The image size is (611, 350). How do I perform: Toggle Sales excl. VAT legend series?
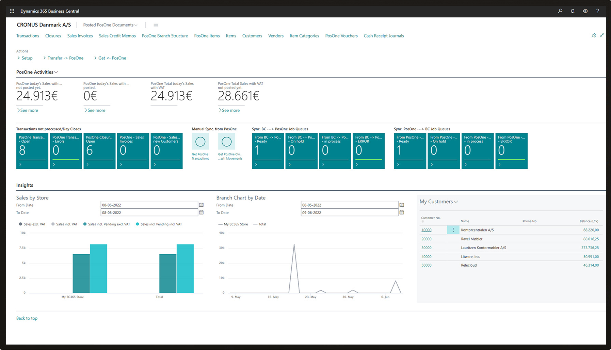(x=32, y=224)
